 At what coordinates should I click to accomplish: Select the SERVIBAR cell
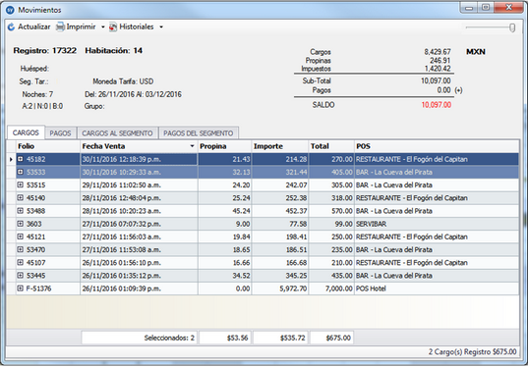coord(437,224)
